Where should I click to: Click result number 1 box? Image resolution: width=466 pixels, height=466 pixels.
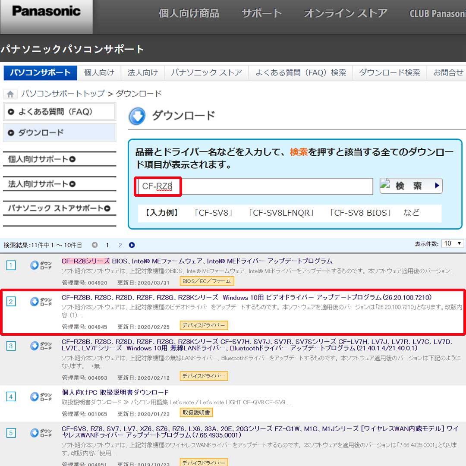[11, 265]
